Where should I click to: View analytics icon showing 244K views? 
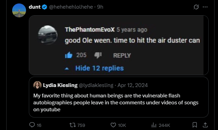[154, 125]
